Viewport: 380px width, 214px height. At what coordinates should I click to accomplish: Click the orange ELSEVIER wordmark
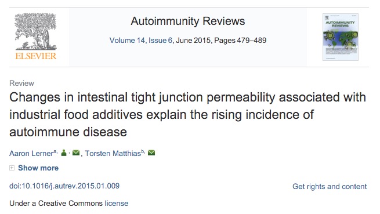click(36, 56)
